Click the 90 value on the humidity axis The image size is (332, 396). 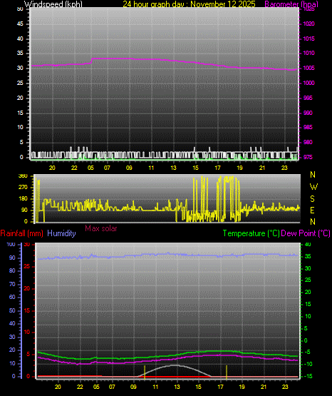tap(12, 258)
